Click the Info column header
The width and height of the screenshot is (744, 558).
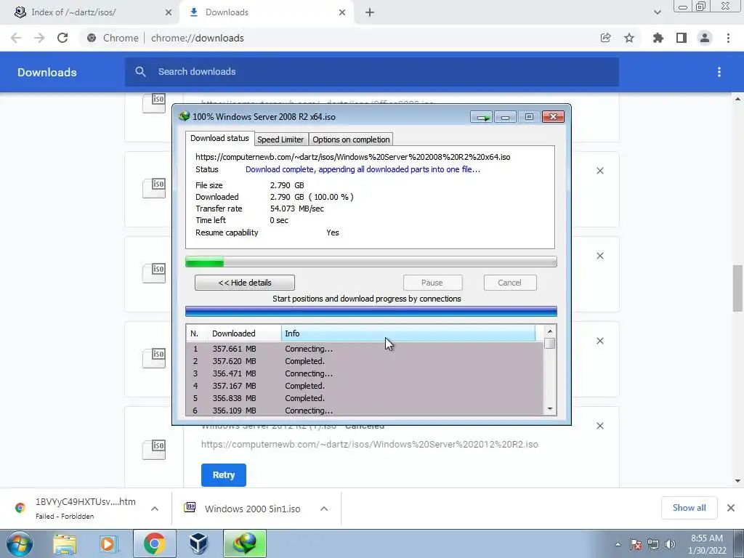[408, 333]
